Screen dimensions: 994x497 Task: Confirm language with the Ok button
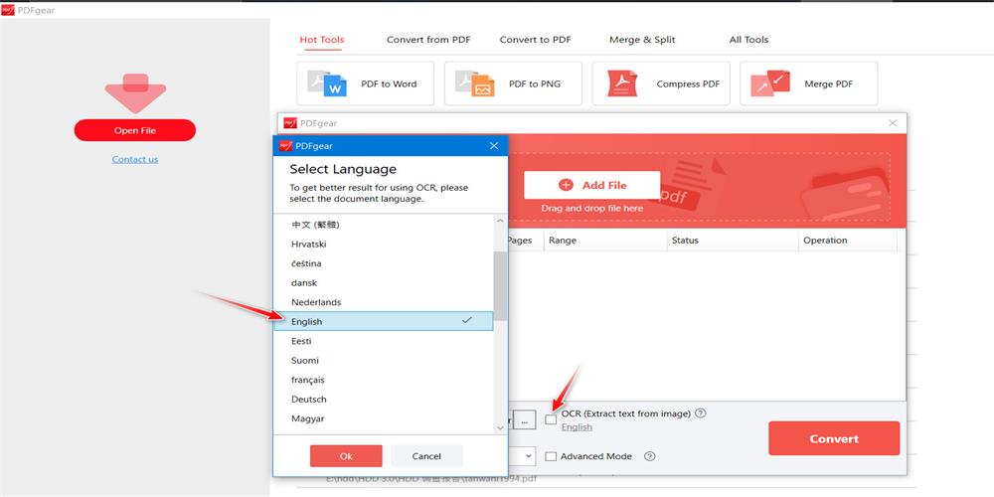click(x=346, y=456)
